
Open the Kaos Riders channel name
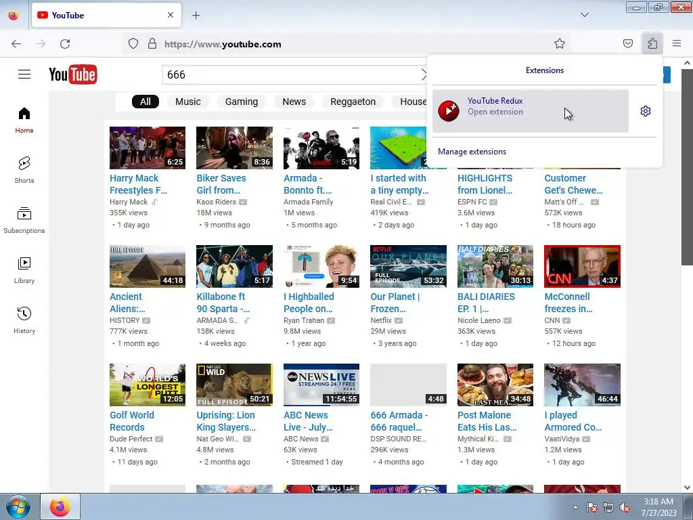tap(216, 202)
